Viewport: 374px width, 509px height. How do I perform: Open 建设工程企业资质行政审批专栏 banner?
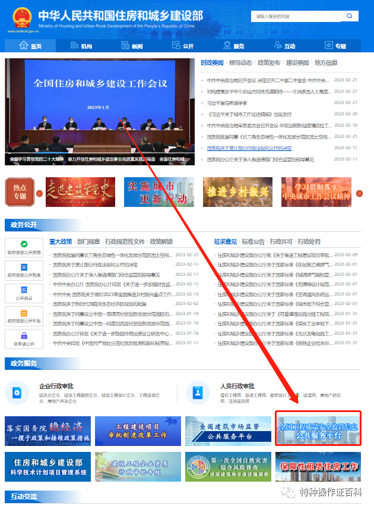138,467
